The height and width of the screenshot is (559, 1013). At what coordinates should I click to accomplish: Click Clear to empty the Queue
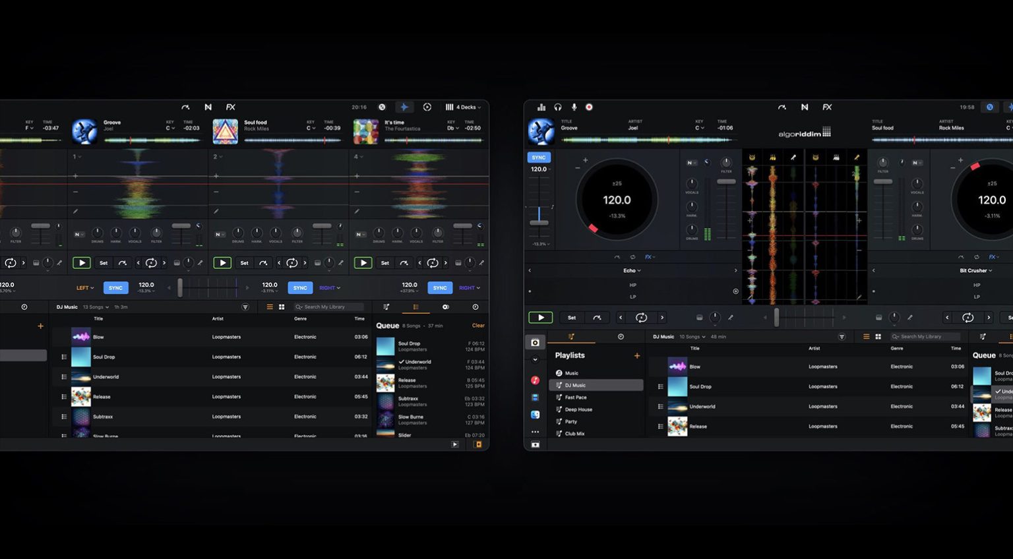[x=477, y=325]
